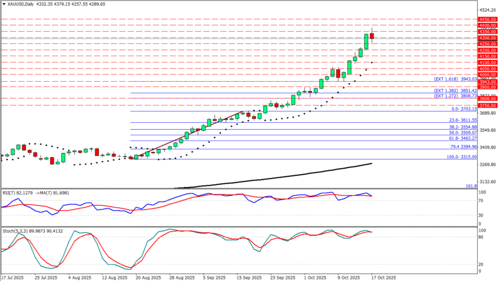Select the 50.0 Fibonacci level label
The height and width of the screenshot is (281, 499).
[461, 132]
